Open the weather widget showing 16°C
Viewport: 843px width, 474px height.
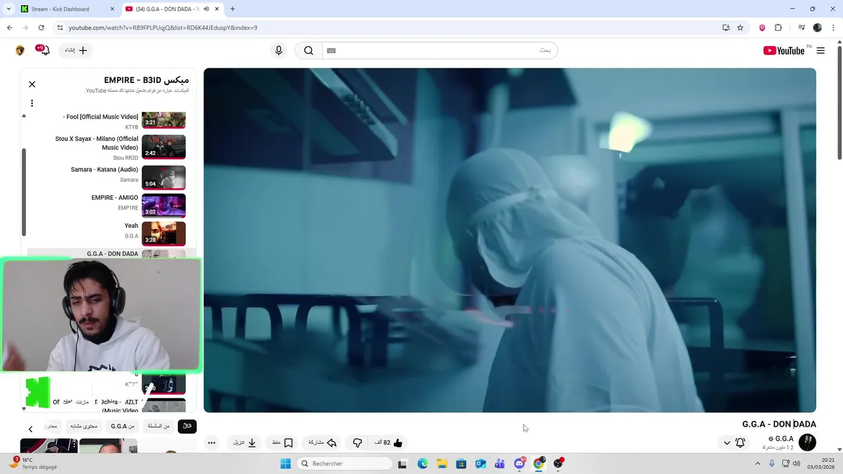33,463
